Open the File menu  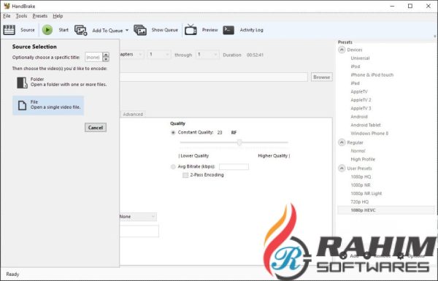tap(7, 16)
